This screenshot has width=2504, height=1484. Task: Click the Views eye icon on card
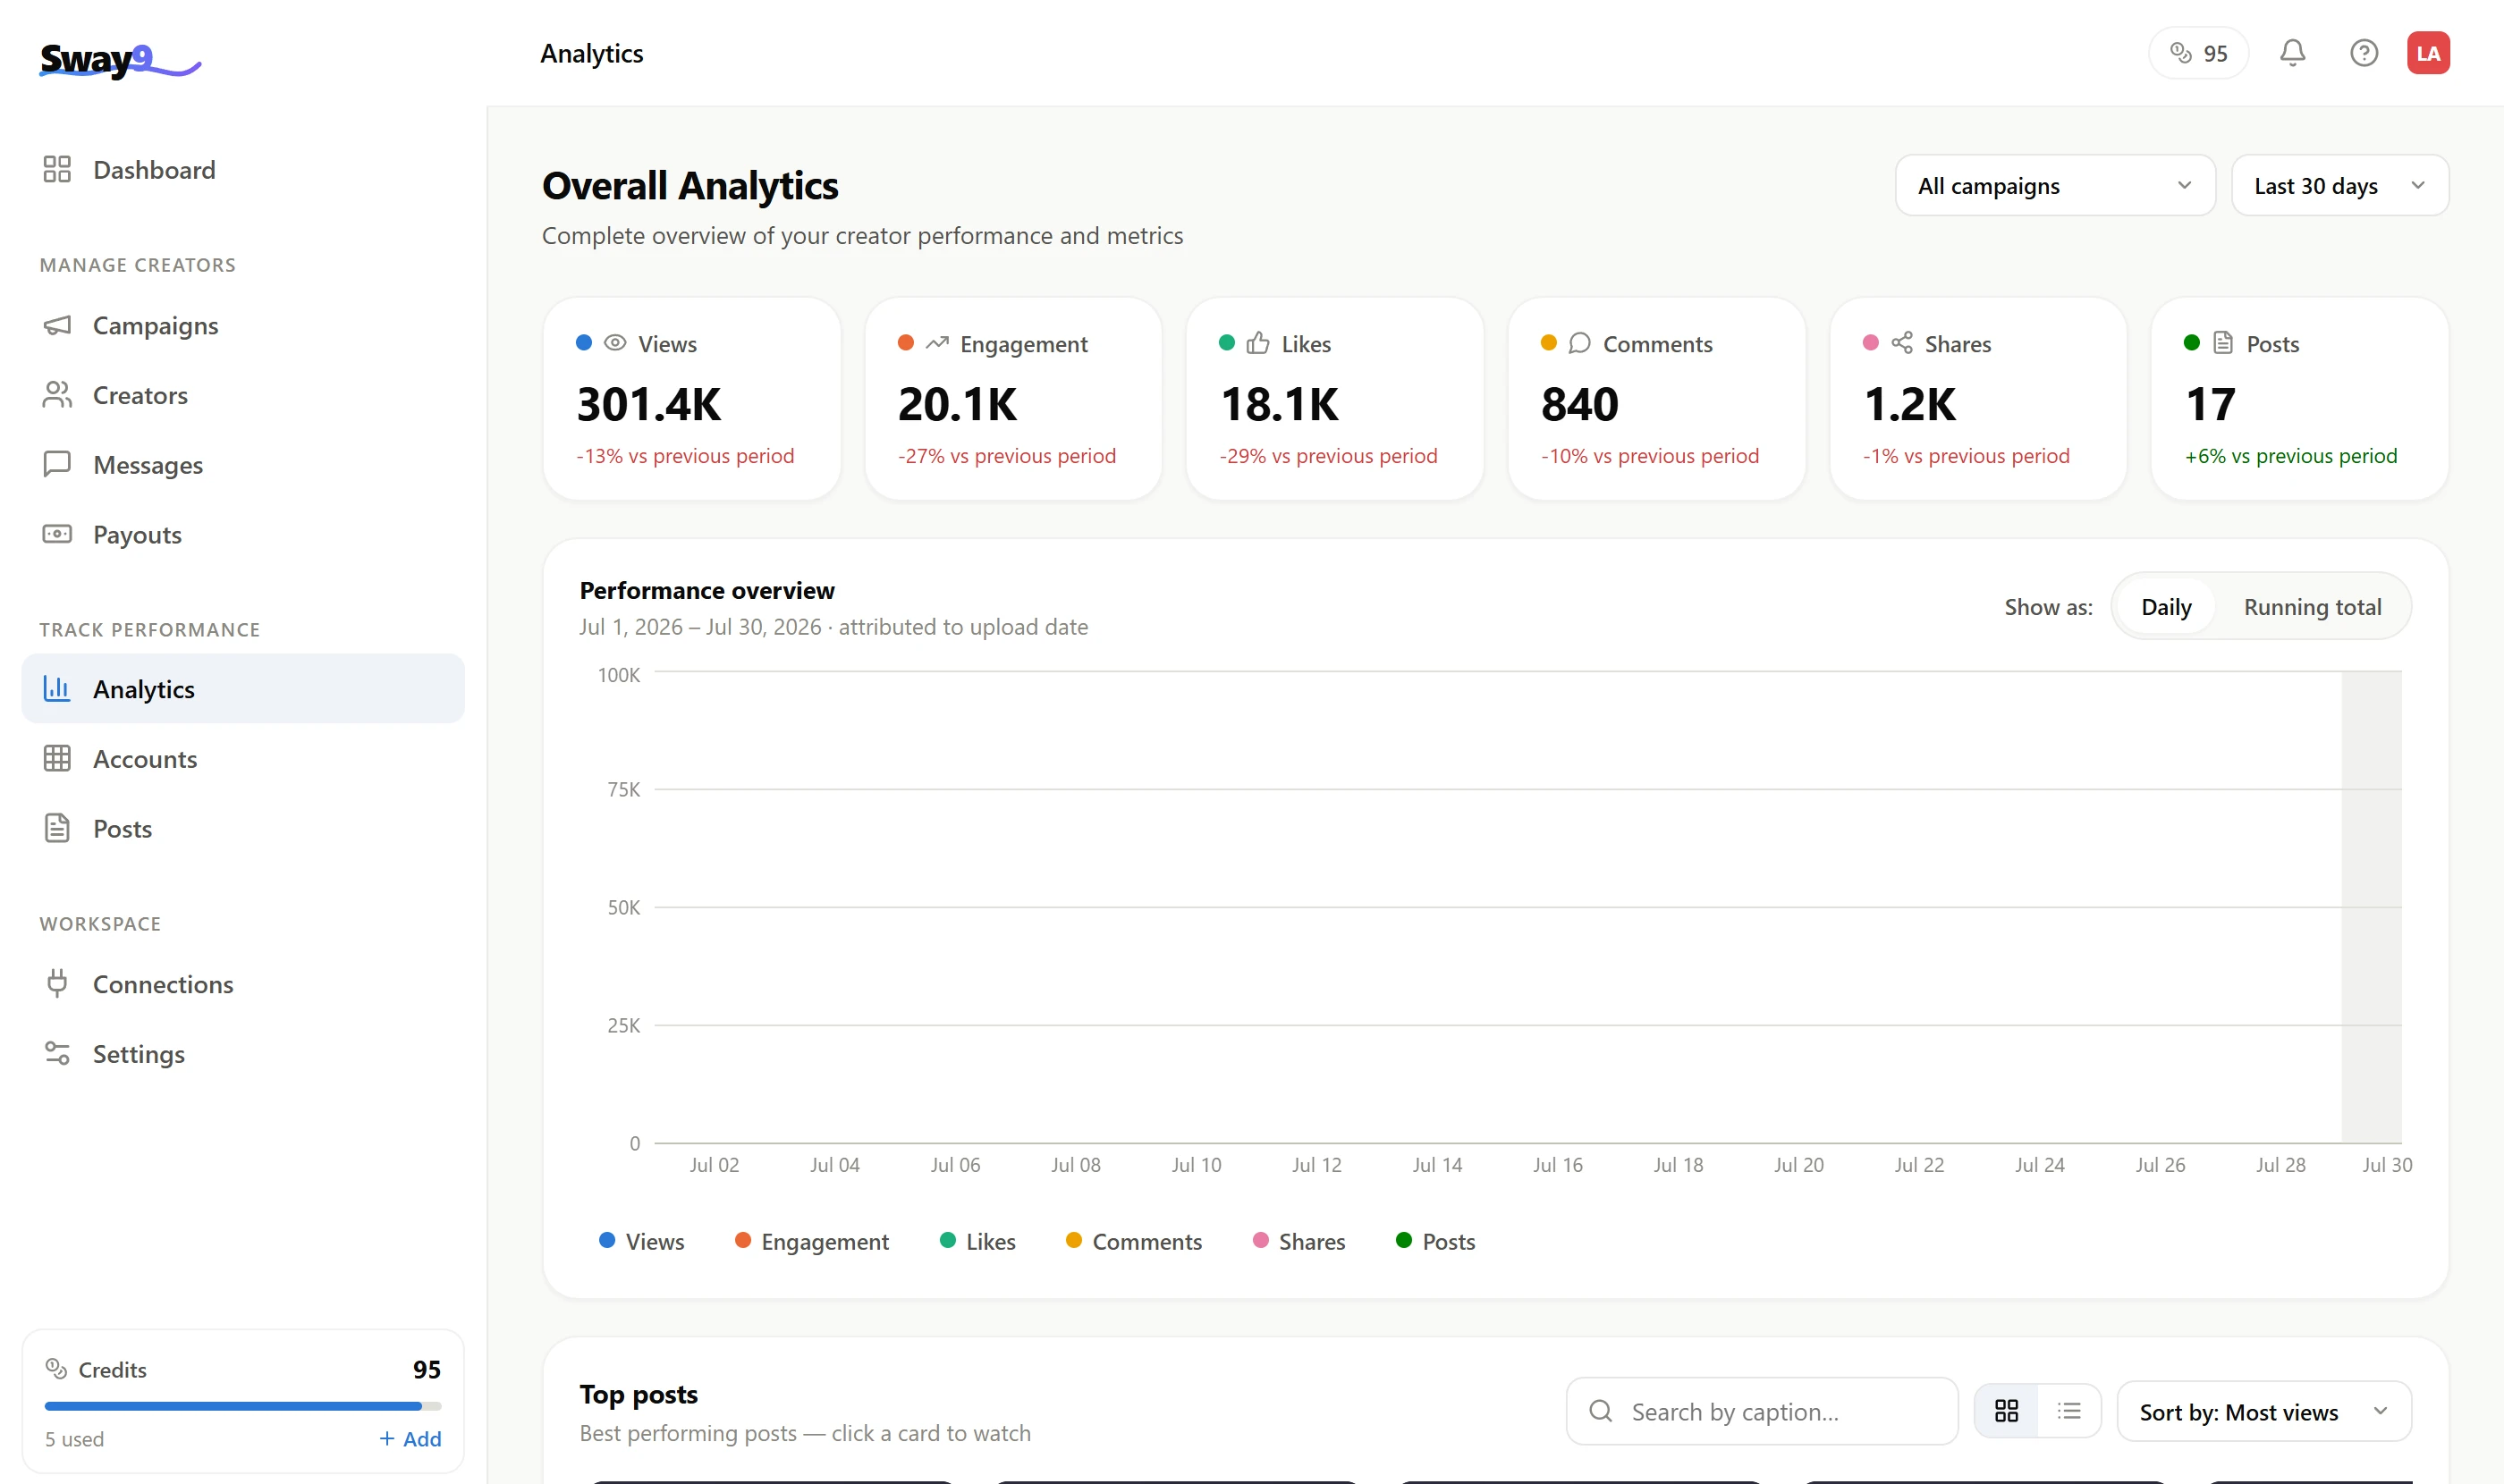pos(615,343)
